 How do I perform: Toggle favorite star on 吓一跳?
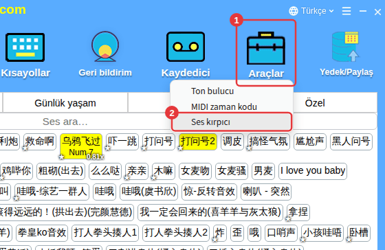click(x=107, y=148)
